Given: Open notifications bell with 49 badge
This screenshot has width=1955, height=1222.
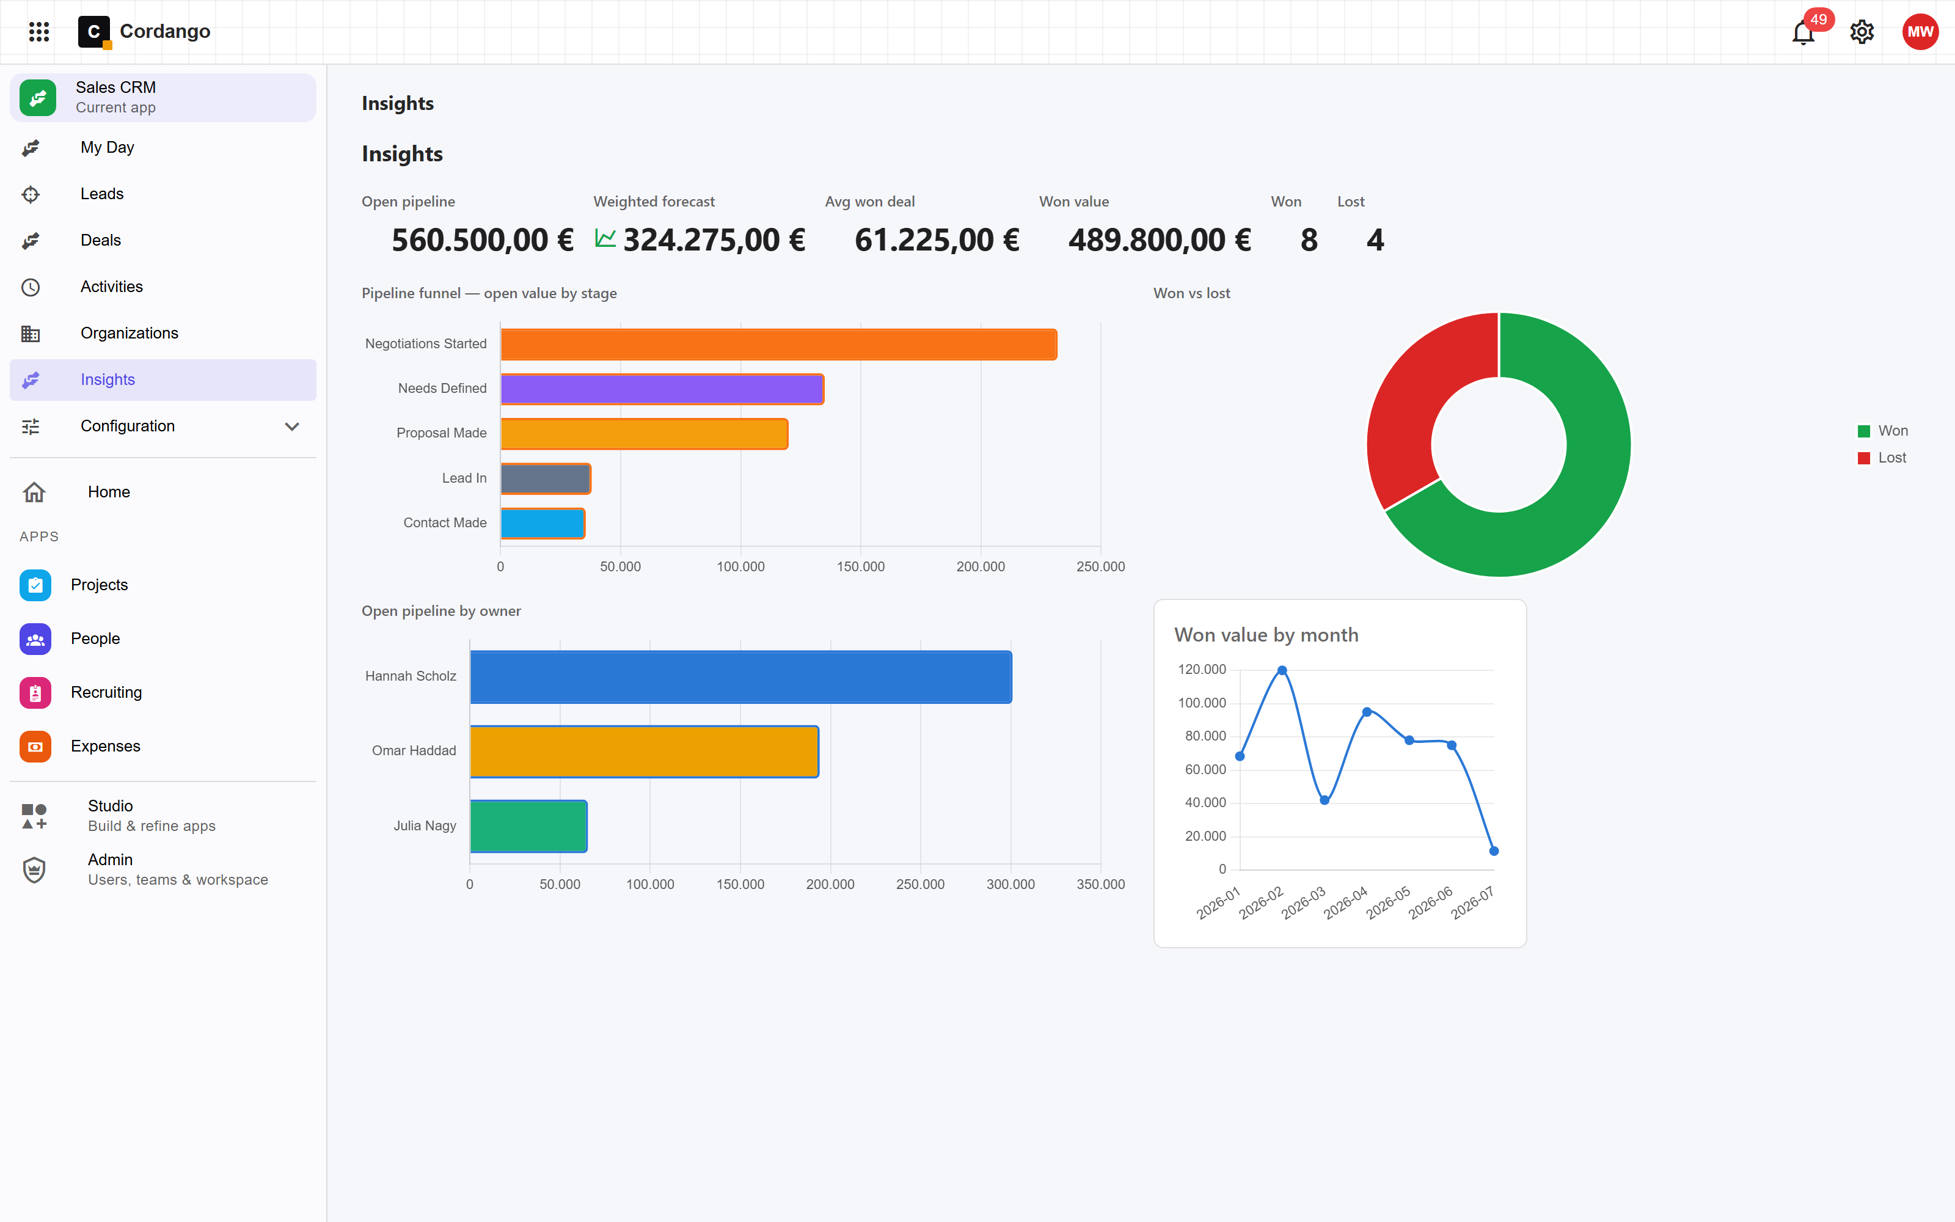Looking at the screenshot, I should [x=1803, y=32].
